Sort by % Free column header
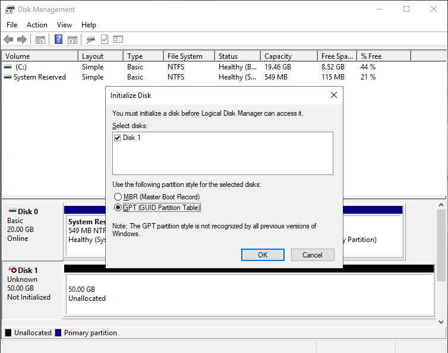 [384, 56]
